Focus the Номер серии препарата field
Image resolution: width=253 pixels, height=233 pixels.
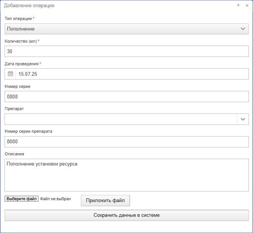pos(126,142)
